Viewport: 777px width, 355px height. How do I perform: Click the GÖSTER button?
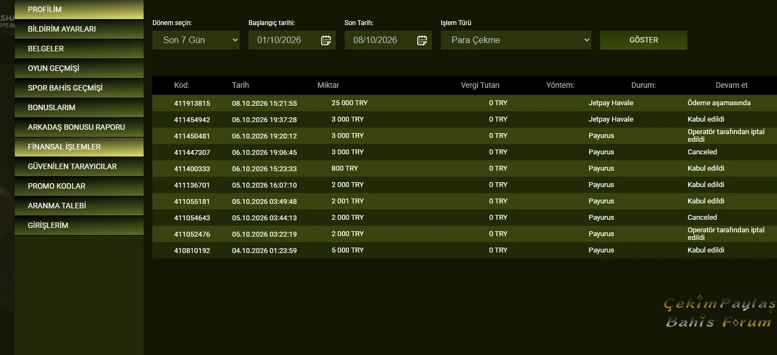(x=644, y=40)
